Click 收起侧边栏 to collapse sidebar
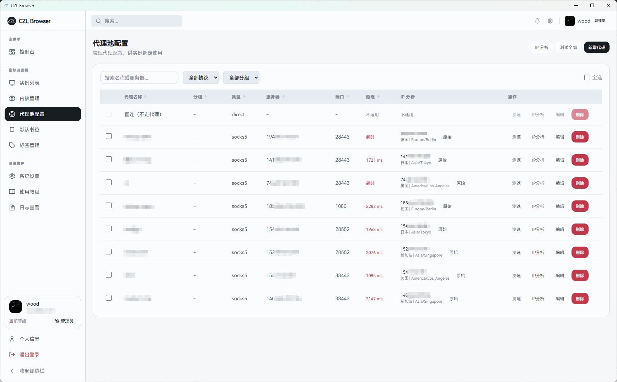 [x=43, y=371]
